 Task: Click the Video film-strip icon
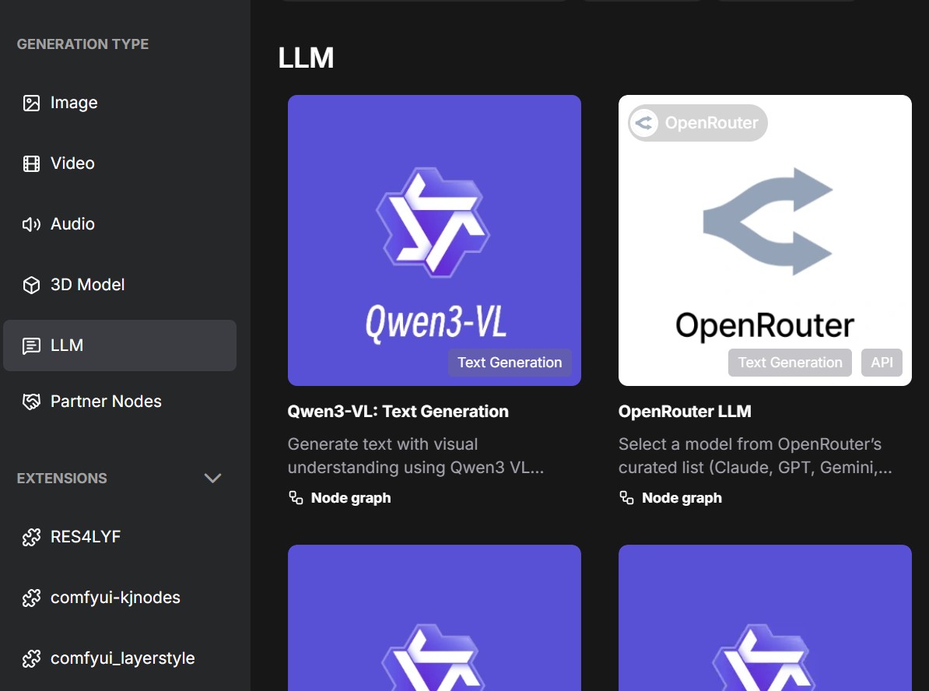click(x=31, y=163)
